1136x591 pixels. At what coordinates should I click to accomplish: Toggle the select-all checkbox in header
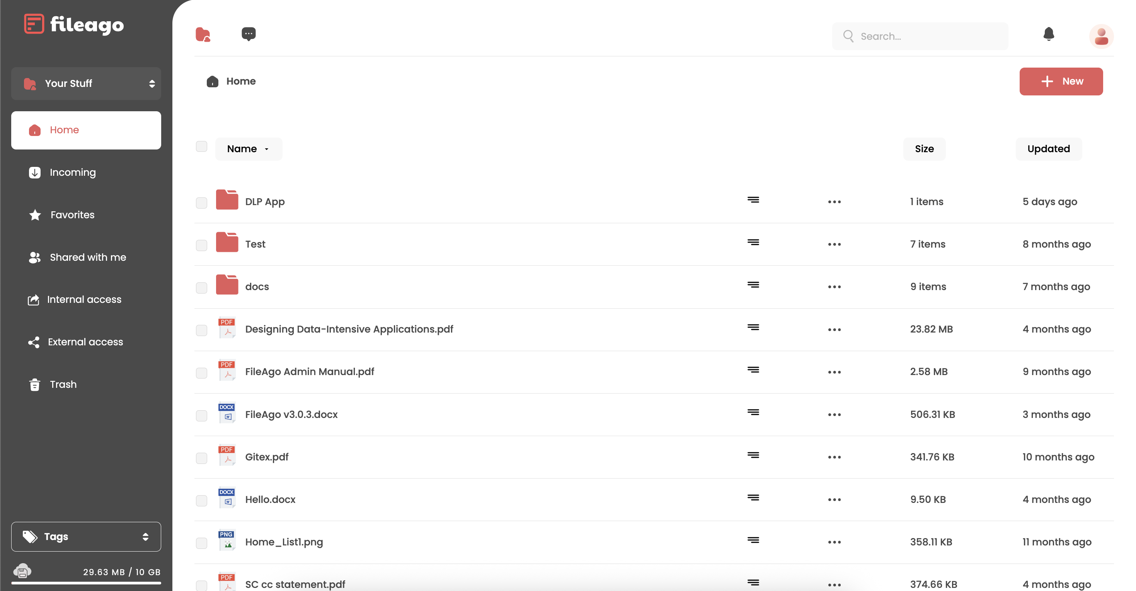[201, 147]
